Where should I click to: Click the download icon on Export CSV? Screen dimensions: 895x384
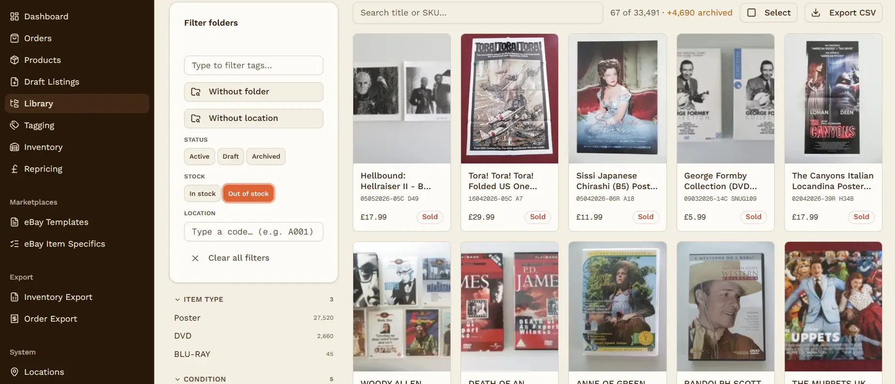[x=816, y=13]
